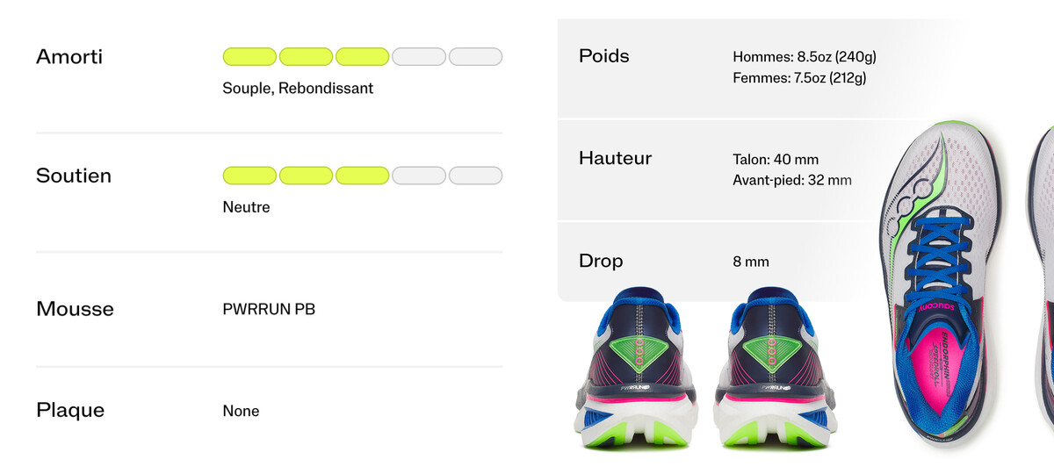Image resolution: width=1054 pixels, height=474 pixels.
Task: Click the second Soutien rating pill
Action: [306, 176]
